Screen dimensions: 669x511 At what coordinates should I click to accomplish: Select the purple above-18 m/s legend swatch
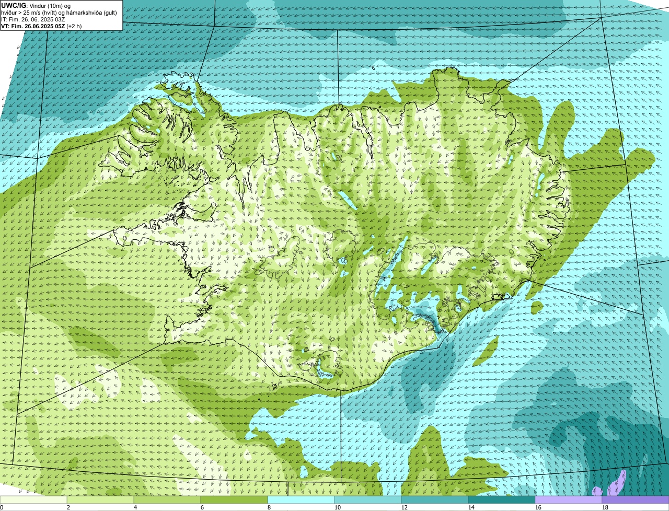click(x=636, y=500)
